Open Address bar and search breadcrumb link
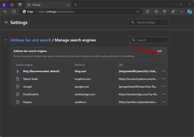 [x=31, y=40]
